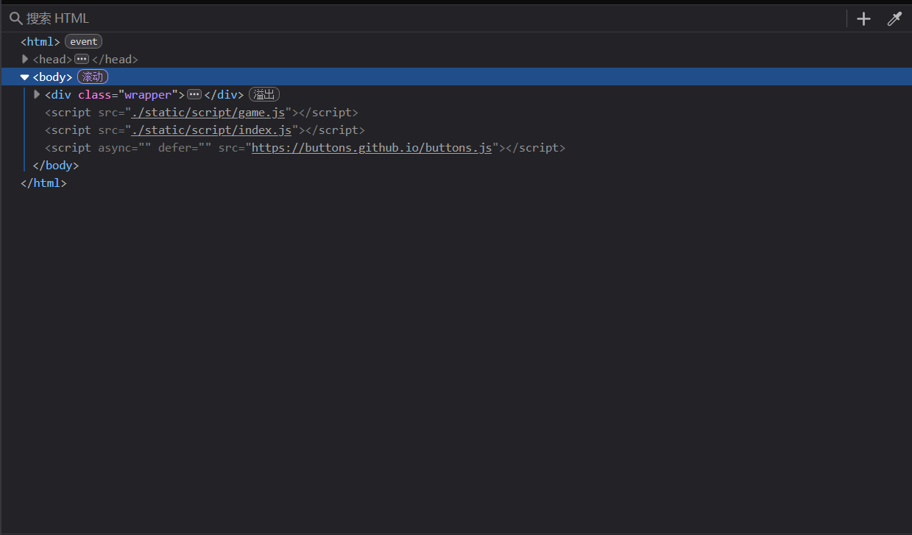Screen dimensions: 912x535
Task: Collapse the body element node
Action: [x=25, y=77]
